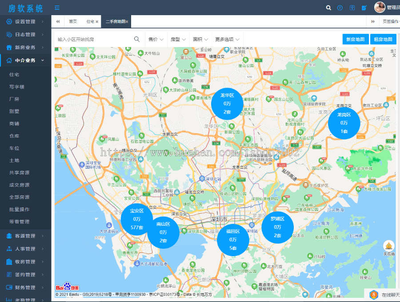Click the search icon in the community search box

click(x=137, y=39)
